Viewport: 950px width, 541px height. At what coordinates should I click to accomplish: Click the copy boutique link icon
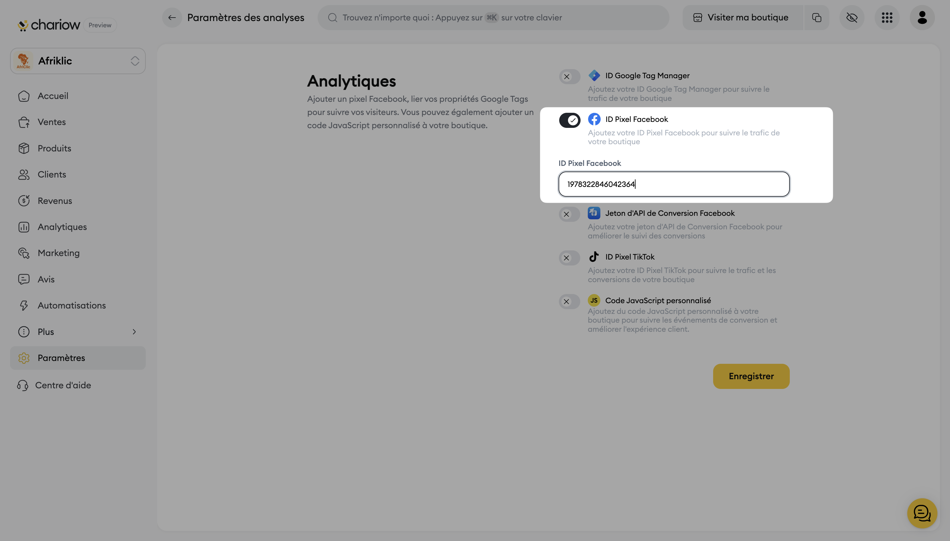pyautogui.click(x=816, y=18)
